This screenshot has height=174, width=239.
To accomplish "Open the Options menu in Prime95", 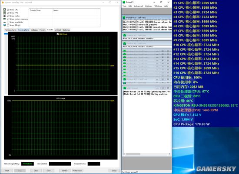I will point(149,6).
